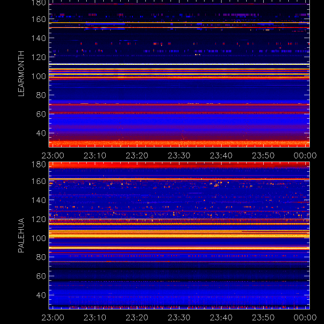Viewport: 324px width, 324px height.
Task: Click inside the PALEHUA spectrogram plot
Action: 179,236
